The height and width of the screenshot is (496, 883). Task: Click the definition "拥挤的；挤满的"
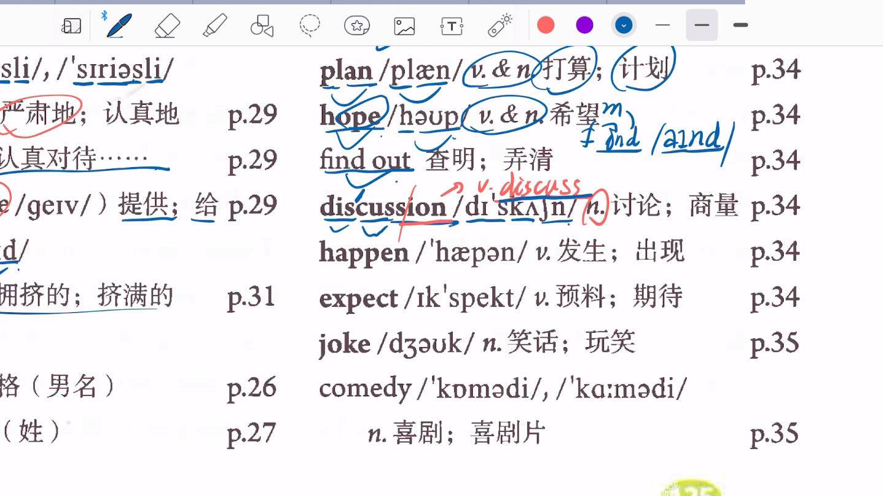[x=86, y=296]
